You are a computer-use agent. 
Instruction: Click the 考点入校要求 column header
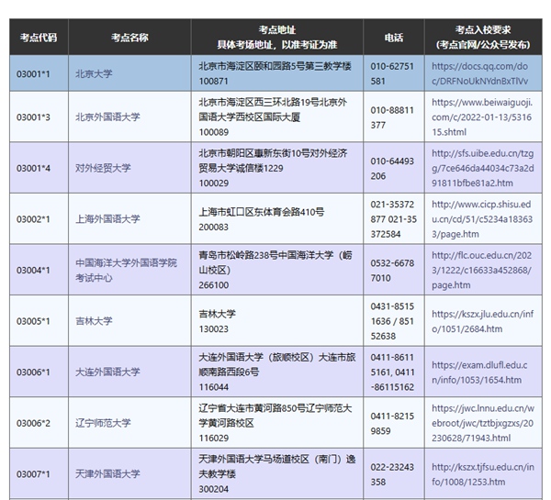[483, 37]
